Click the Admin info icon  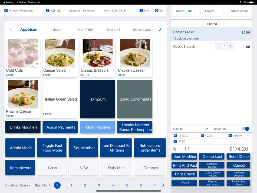(x=48, y=11)
